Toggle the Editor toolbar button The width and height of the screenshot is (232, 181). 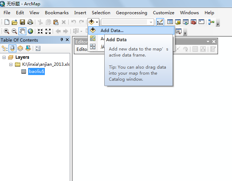point(160,22)
